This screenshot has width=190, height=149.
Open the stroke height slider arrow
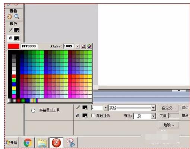(105, 108)
